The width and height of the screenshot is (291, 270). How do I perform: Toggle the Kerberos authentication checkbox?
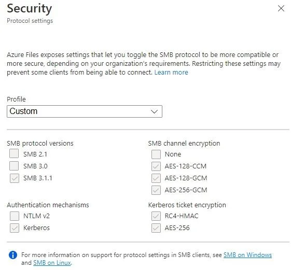coord(15,228)
